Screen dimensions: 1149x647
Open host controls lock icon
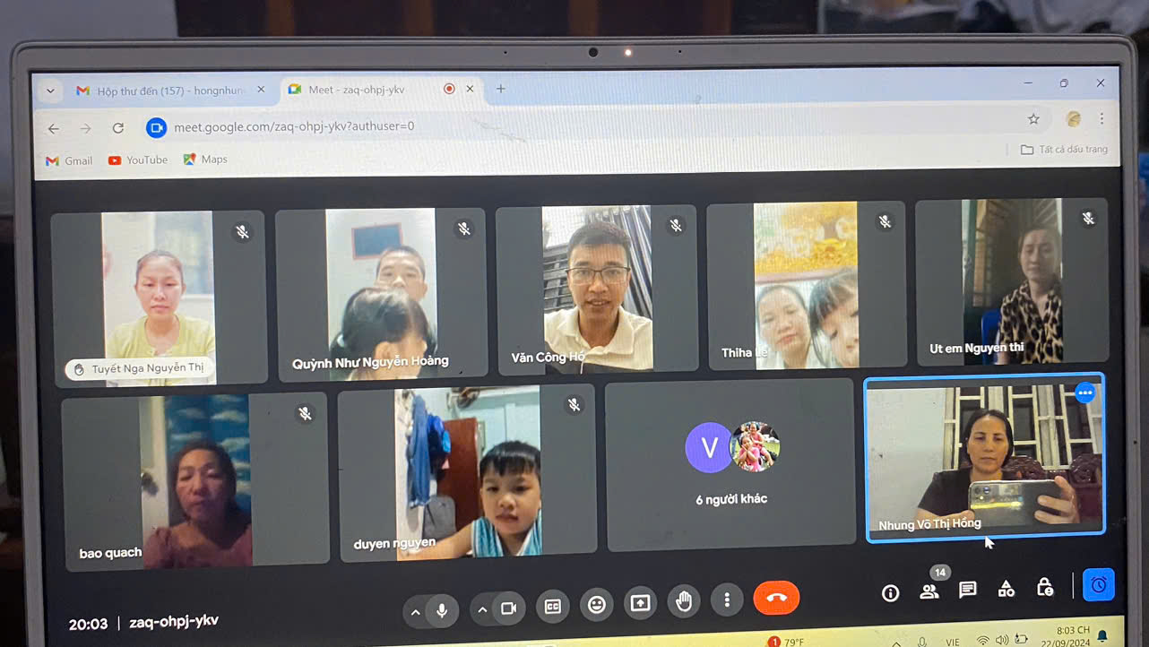pyautogui.click(x=1045, y=587)
